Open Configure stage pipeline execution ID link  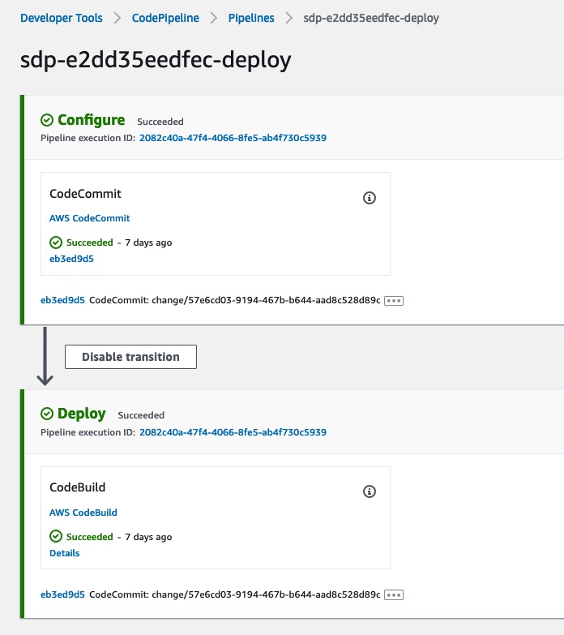click(x=233, y=138)
